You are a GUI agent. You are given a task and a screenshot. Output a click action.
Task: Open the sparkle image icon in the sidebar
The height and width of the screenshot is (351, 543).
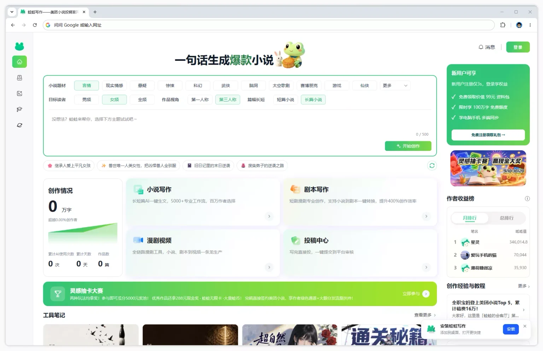19,93
